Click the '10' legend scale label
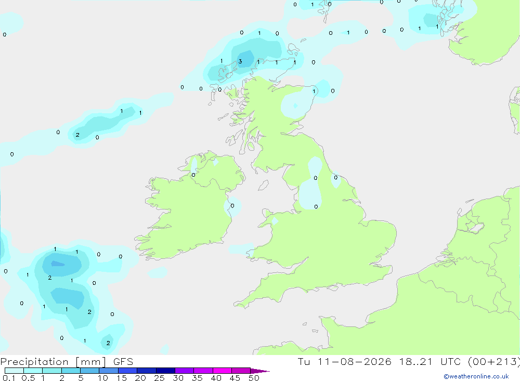Viewport: 520px width, 381px height. [x=103, y=378]
